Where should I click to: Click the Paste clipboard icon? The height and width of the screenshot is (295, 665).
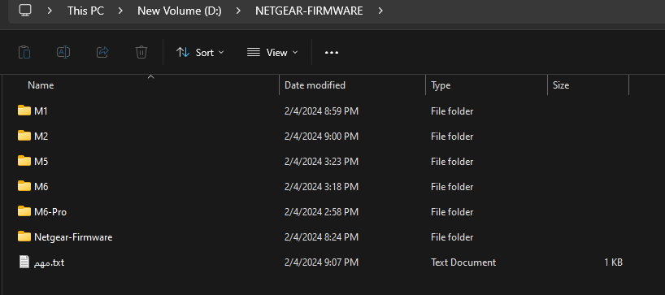[x=24, y=52]
